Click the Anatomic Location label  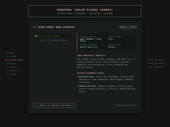(x=88, y=37)
